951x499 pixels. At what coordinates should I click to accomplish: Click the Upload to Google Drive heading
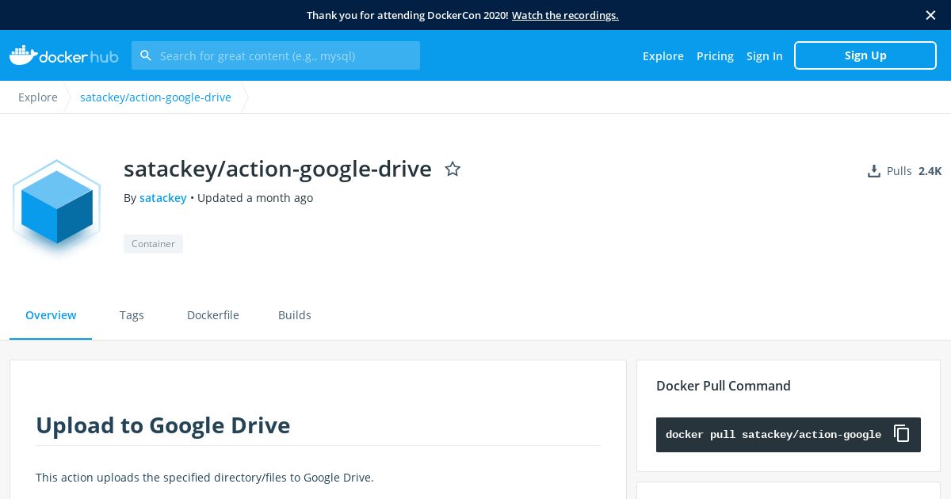pyautogui.click(x=163, y=425)
